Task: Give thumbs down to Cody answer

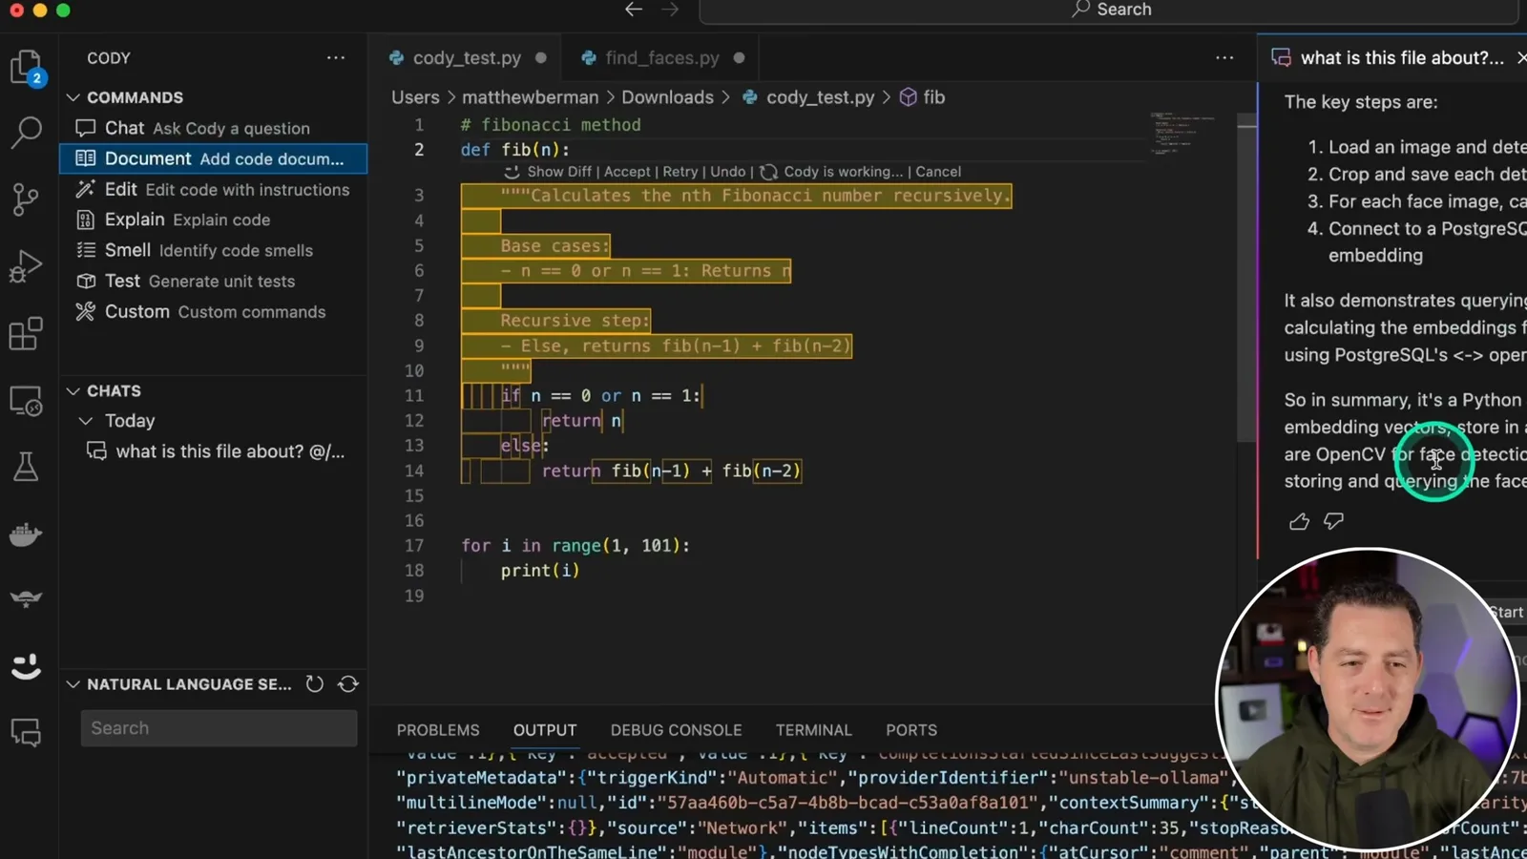Action: click(1333, 521)
